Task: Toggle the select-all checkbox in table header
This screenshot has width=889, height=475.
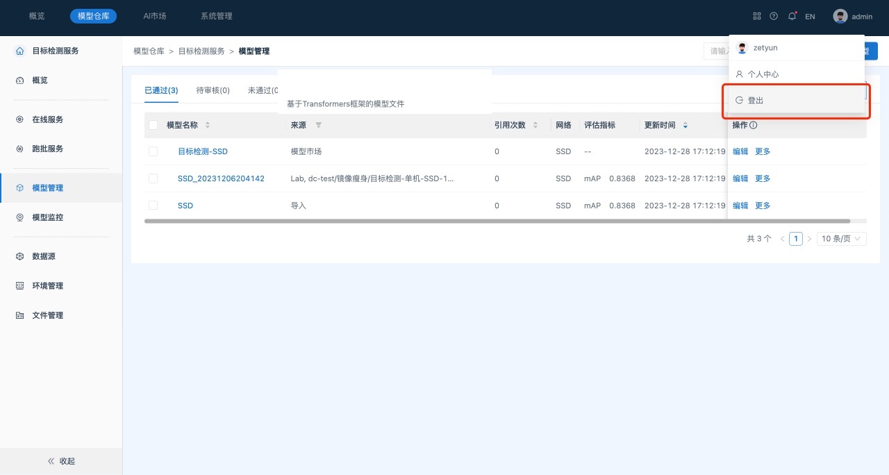Action: [153, 125]
